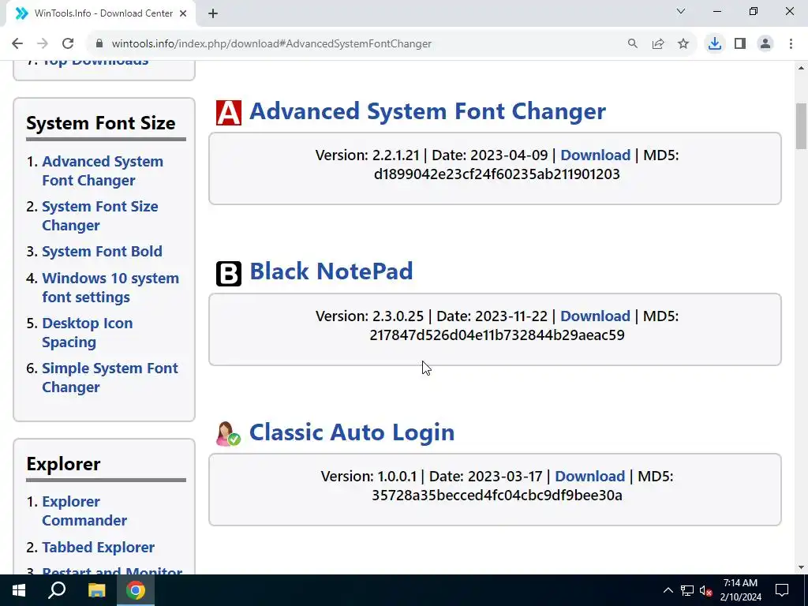Download Advanced System Font Changer 2.2.1.21

pyautogui.click(x=595, y=155)
